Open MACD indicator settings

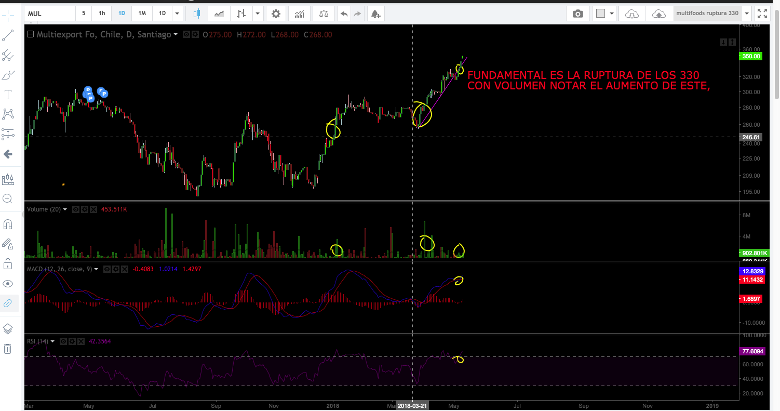(x=116, y=269)
